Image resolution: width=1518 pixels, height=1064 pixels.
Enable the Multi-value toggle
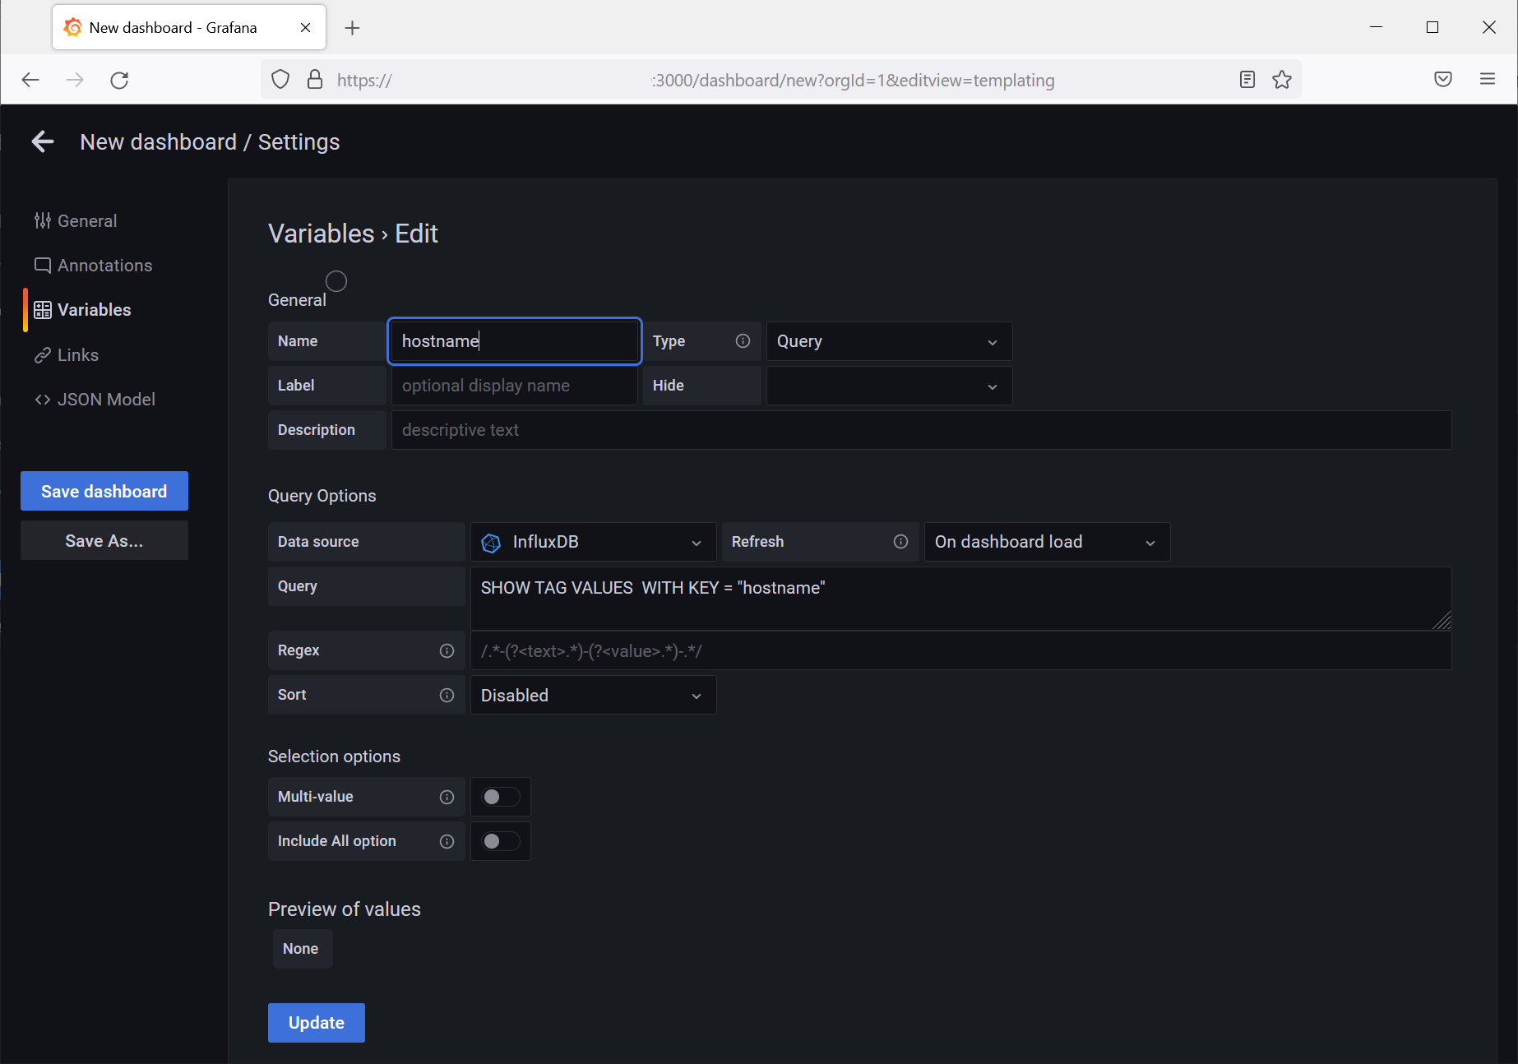pyautogui.click(x=500, y=797)
